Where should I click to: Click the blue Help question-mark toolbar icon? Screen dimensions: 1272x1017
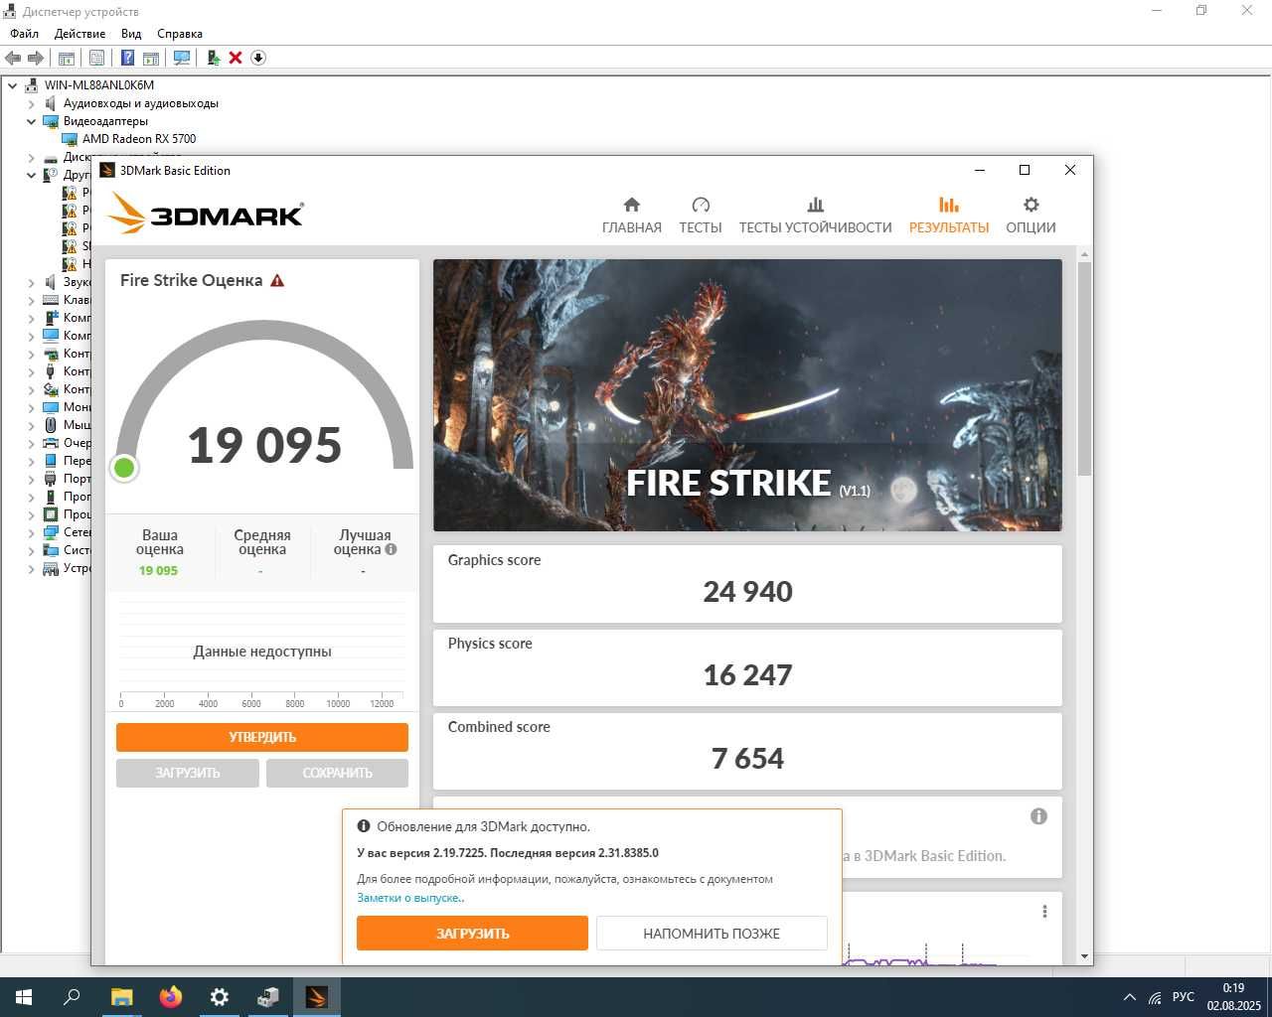(x=127, y=58)
